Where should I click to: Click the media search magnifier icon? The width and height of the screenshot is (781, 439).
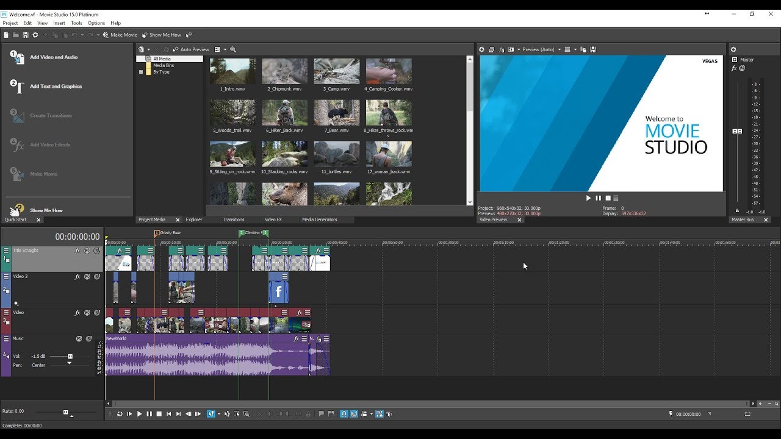[232, 49]
